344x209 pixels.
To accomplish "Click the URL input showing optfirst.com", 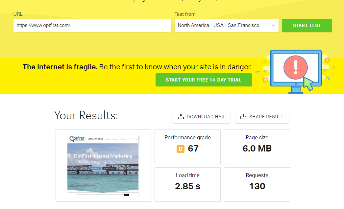I will tap(92, 25).
